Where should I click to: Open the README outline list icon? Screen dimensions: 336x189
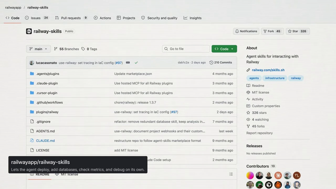pyautogui.click(x=231, y=174)
